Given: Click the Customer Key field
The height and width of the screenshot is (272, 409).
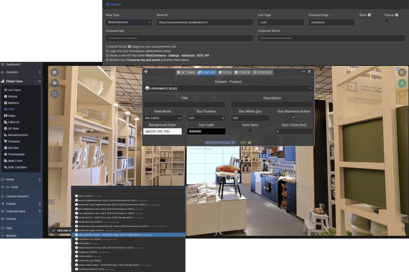Looking at the screenshot, I should (x=179, y=38).
